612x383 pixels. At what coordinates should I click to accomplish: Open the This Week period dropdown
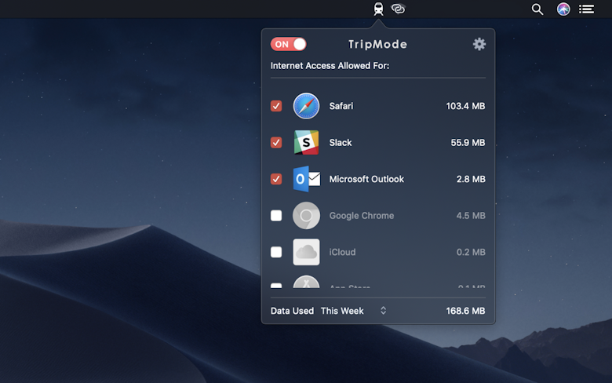(x=353, y=311)
